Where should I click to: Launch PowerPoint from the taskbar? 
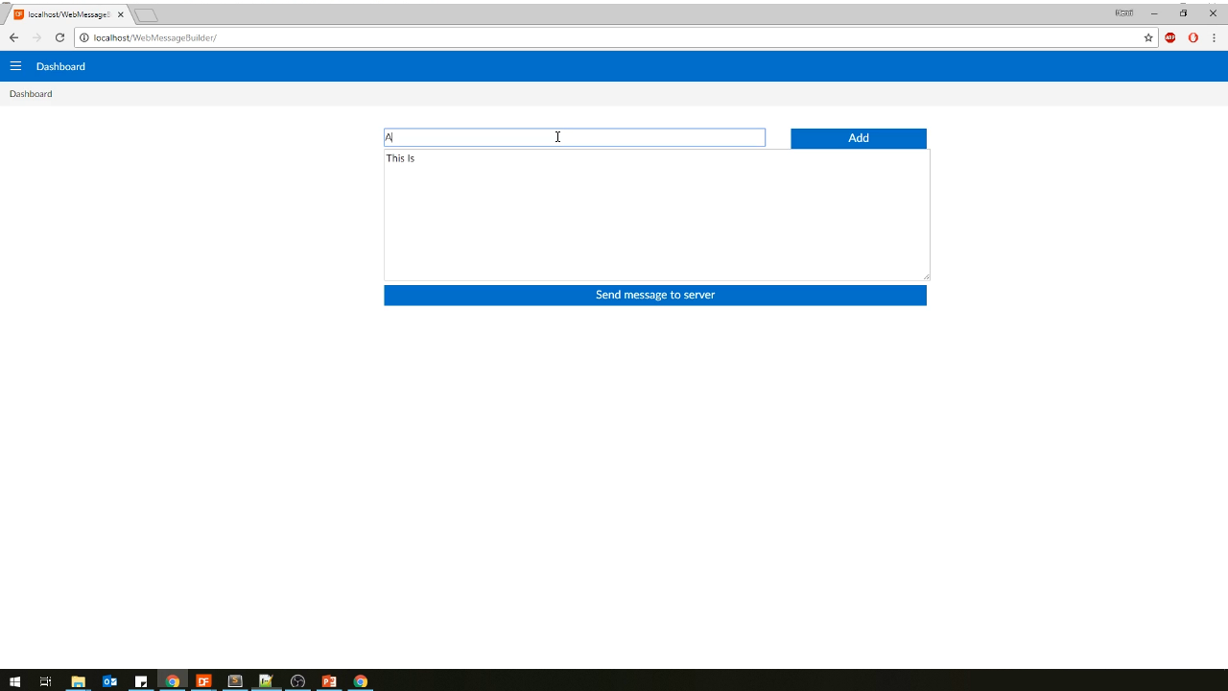pyautogui.click(x=329, y=681)
